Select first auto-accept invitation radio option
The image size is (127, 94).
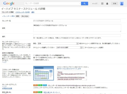(34, 55)
